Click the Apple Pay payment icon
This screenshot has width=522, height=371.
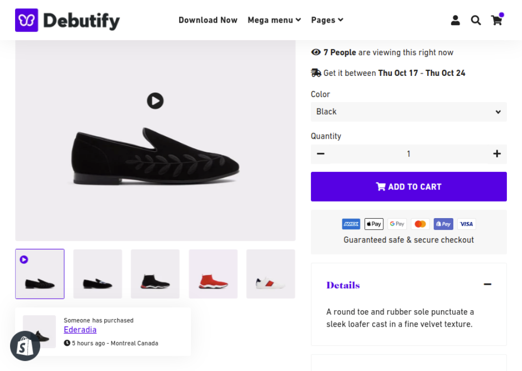tap(374, 224)
